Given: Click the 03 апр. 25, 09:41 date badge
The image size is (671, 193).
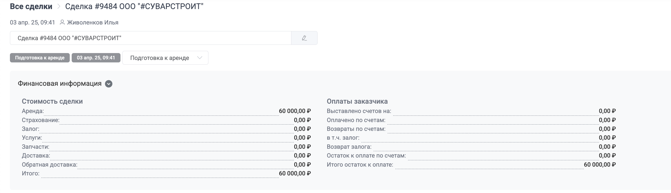Looking at the screenshot, I should click(x=96, y=58).
